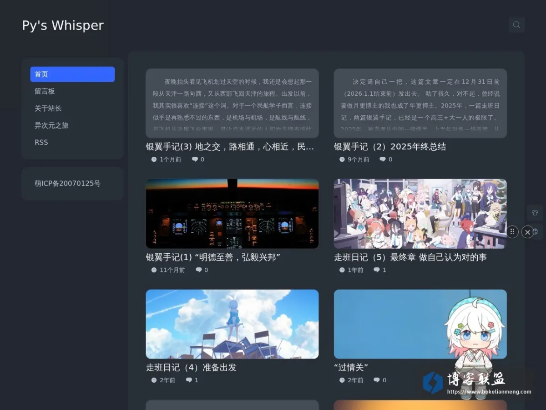Click clock icon next to 9个月前

pyautogui.click(x=342, y=159)
